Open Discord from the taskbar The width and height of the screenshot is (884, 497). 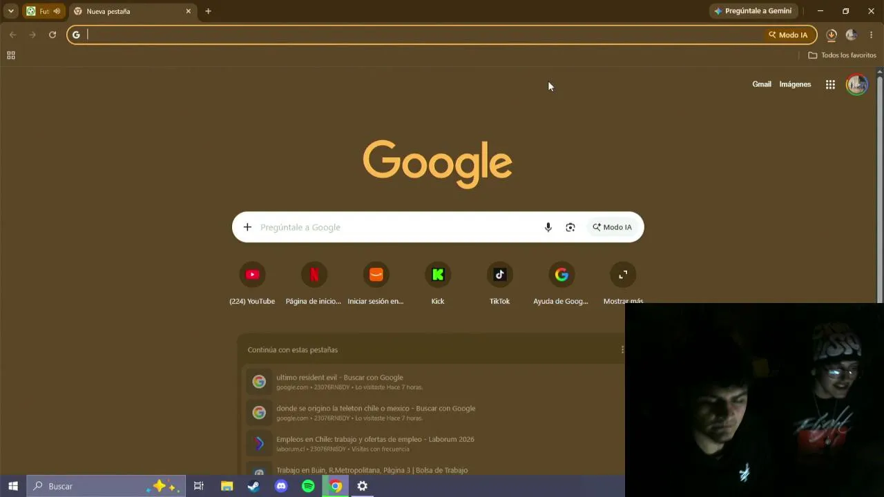click(x=281, y=486)
